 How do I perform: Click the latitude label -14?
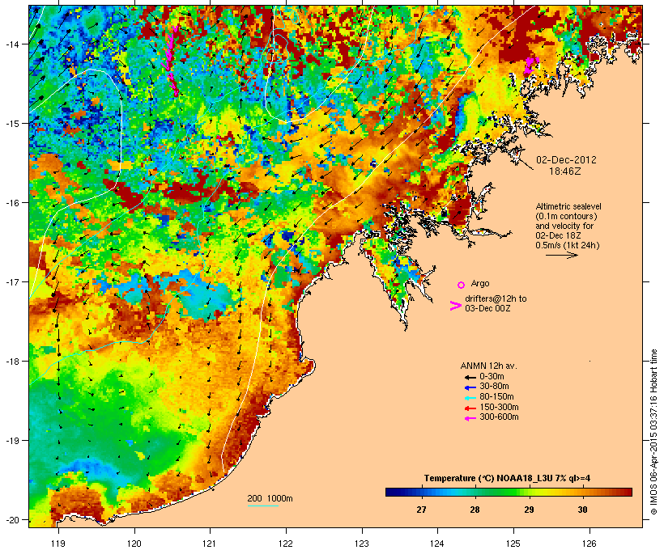(x=12, y=44)
